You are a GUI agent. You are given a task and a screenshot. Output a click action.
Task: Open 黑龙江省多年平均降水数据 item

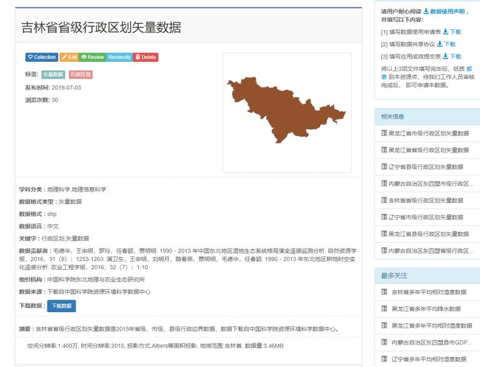(x=426, y=309)
